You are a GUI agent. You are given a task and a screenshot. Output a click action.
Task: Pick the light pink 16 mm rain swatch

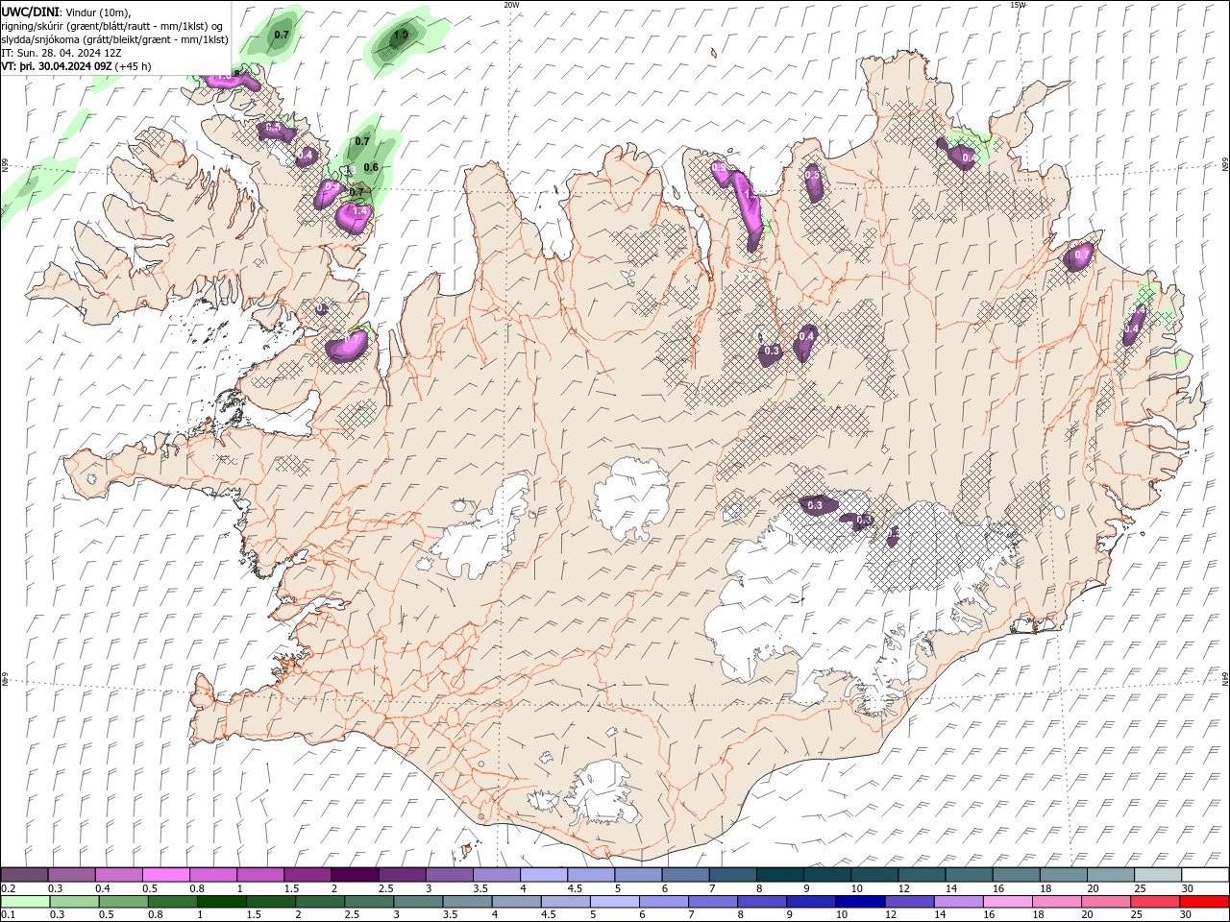coord(1006,902)
